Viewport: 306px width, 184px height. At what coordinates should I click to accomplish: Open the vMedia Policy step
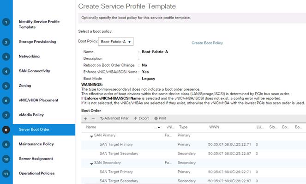[x=31, y=115]
